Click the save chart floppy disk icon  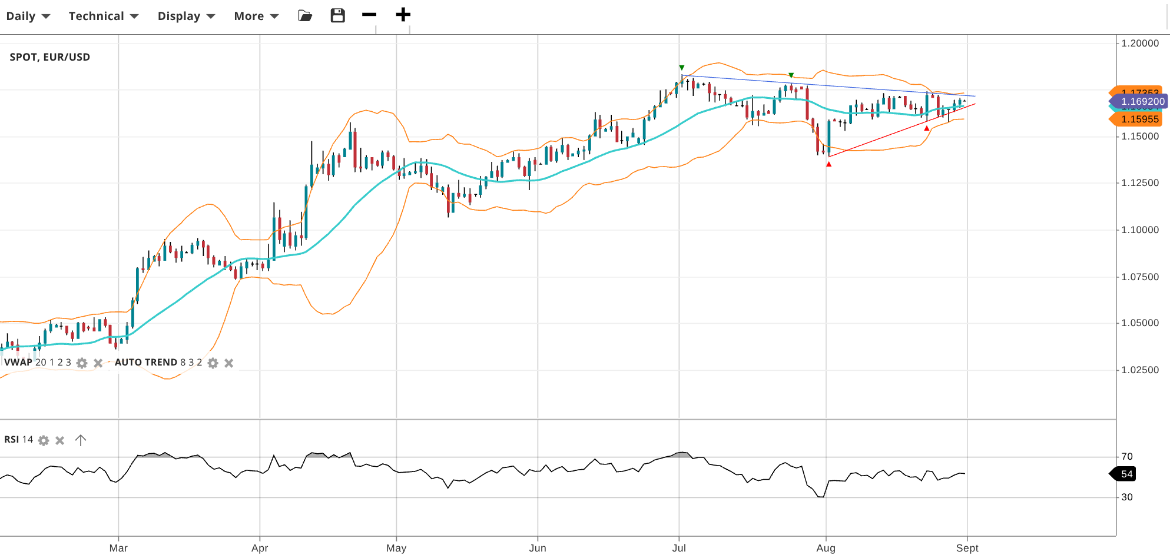click(x=337, y=16)
